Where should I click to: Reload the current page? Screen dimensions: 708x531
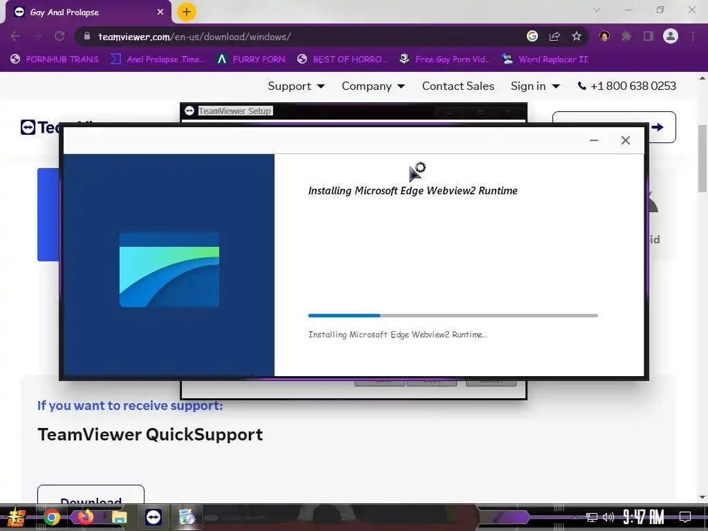point(59,36)
